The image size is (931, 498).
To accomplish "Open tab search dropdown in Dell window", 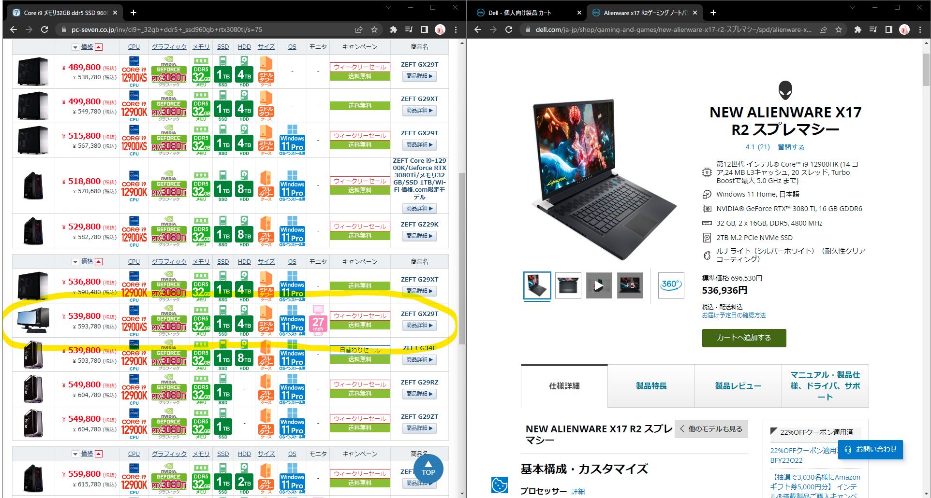I will (x=853, y=7).
